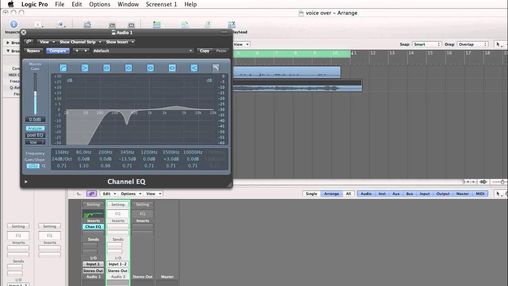Toggle the parametric band at 1200Hz
This screenshot has height=286, width=508.
coord(150,68)
